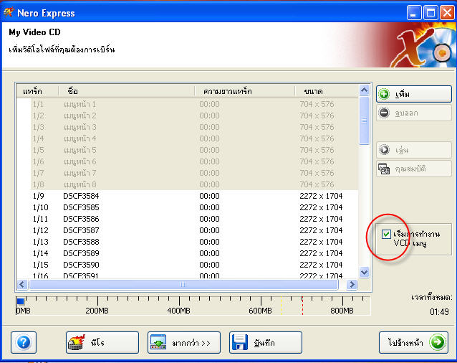Image resolution: width=457 pixels, height=363 pixels.
Task: Select the เมนูหน้า 5 row
Action: coord(187,150)
